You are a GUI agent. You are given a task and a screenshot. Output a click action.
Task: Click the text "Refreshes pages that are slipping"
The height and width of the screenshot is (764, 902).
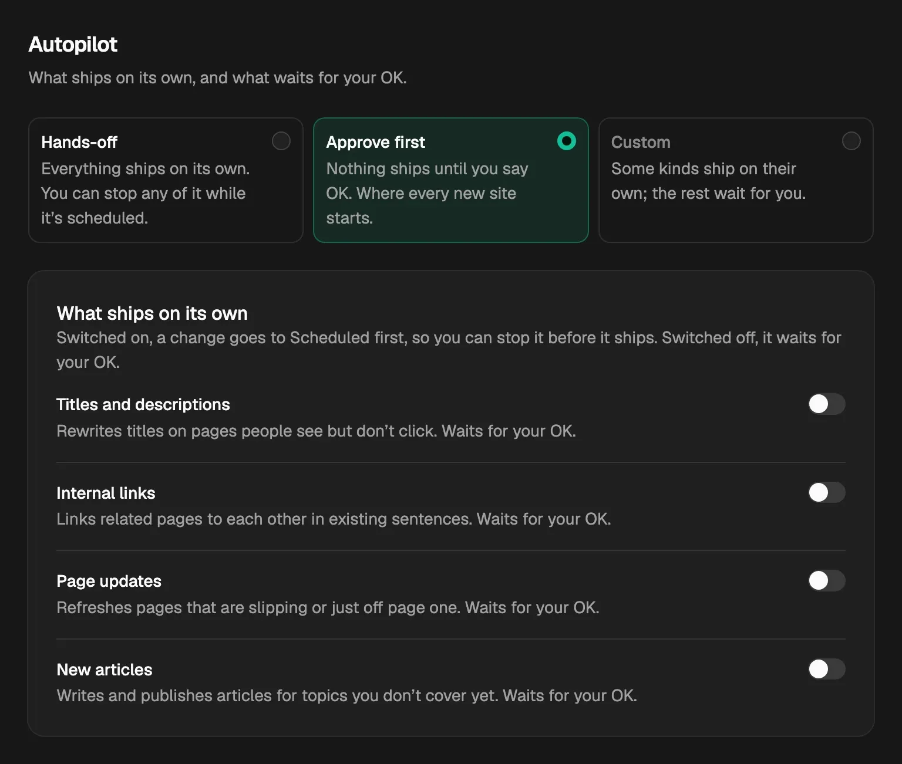point(182,607)
